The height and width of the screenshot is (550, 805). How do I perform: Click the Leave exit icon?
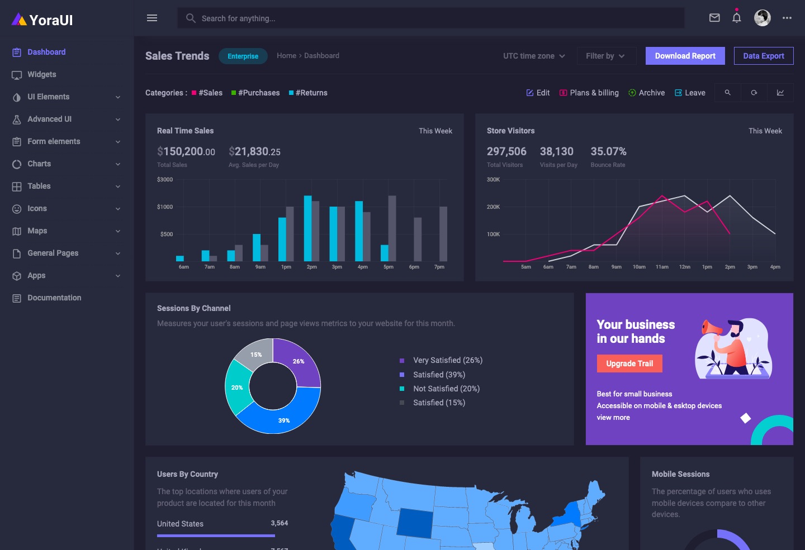(678, 93)
